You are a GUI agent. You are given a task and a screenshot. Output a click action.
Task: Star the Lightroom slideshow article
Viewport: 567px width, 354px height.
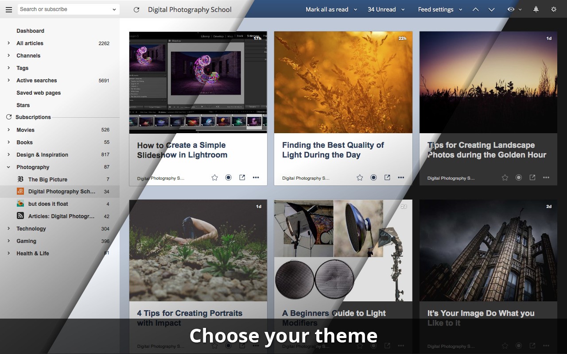coord(215,177)
